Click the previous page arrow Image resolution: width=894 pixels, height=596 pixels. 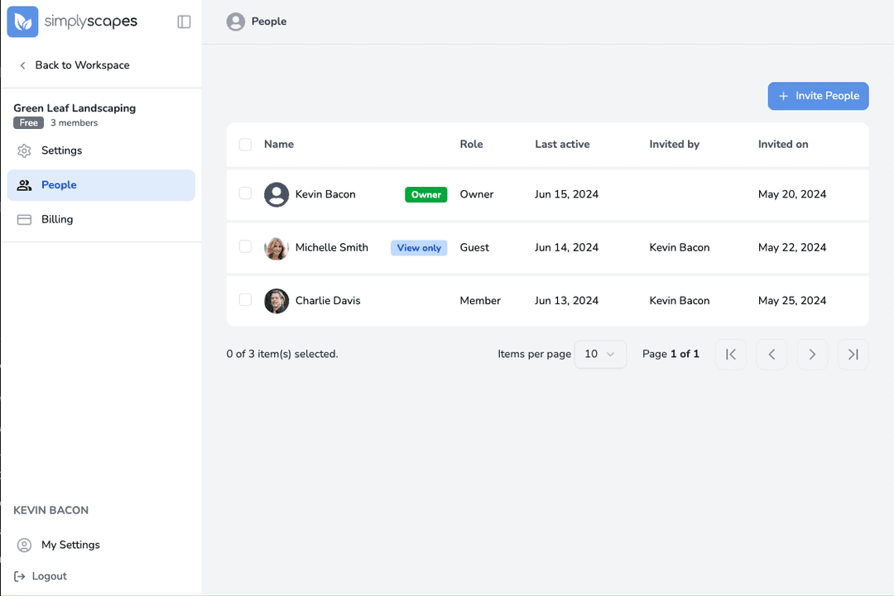(771, 355)
